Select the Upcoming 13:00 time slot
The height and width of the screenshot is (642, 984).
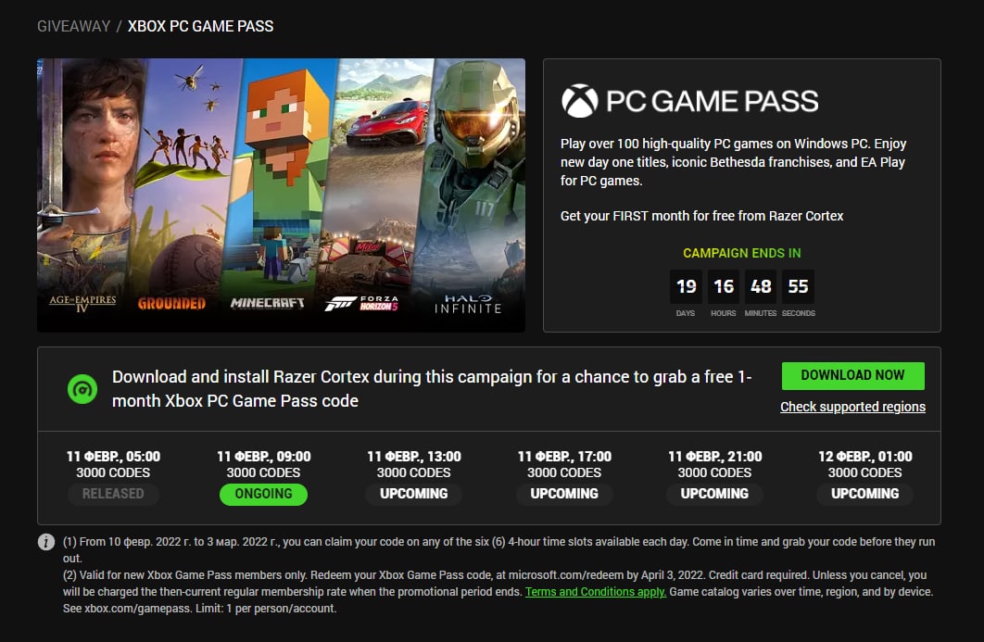coord(414,494)
